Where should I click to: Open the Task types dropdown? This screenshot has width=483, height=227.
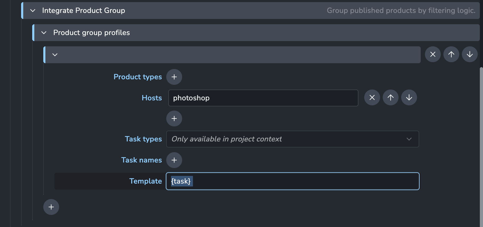pyautogui.click(x=292, y=139)
